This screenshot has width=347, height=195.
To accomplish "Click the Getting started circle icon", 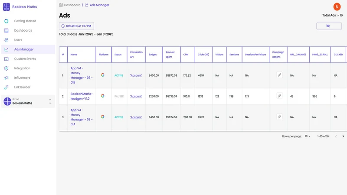I will pos(7,21).
